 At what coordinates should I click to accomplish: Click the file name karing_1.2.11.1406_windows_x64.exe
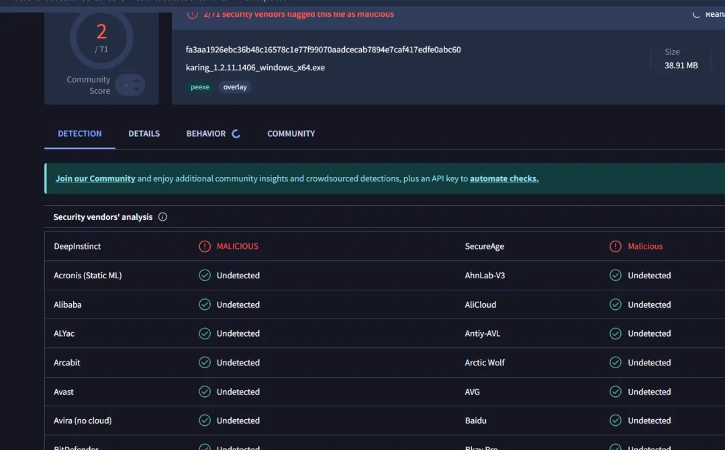pos(255,68)
